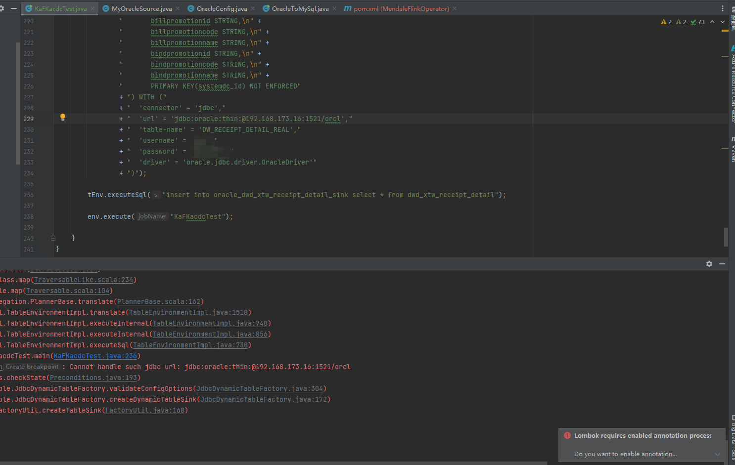
Task: Hide the run console panel
Action: pos(722,264)
